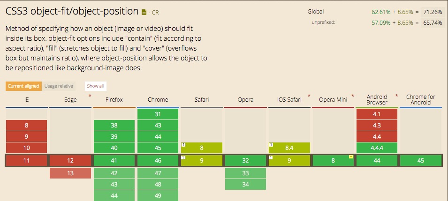Click the Android Browser 4.4.4 cell
The width and height of the screenshot is (448, 201).
377,148
